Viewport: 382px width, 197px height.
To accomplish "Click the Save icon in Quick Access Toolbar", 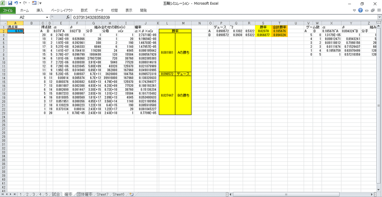I will point(10,3).
